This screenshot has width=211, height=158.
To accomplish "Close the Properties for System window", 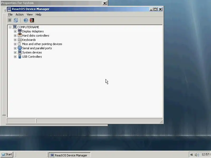I will click(x=104, y=3).
